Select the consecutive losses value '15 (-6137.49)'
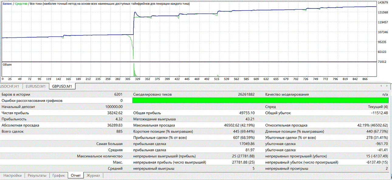The width and height of the screenshot is (392, 180). [377, 156]
